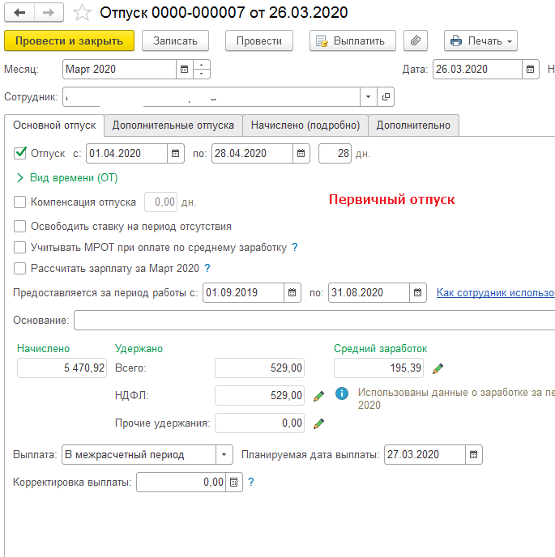555x557 pixels.
Task: Open the employee card icon next to Сотрудник
Action: click(386, 97)
